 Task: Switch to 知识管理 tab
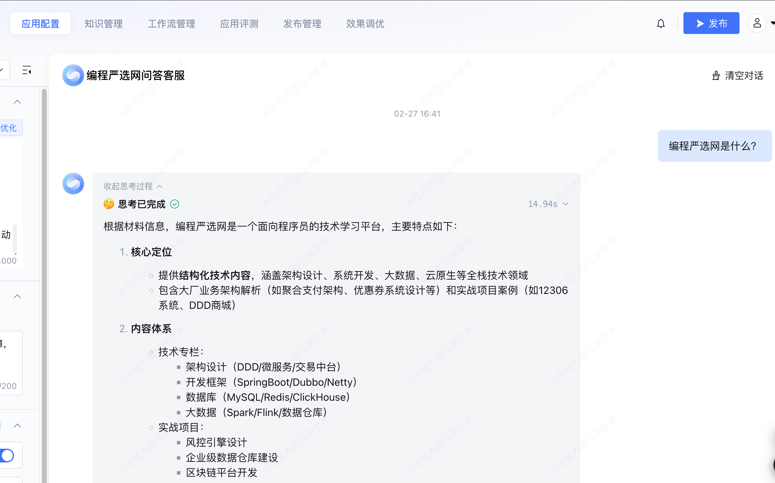point(103,24)
